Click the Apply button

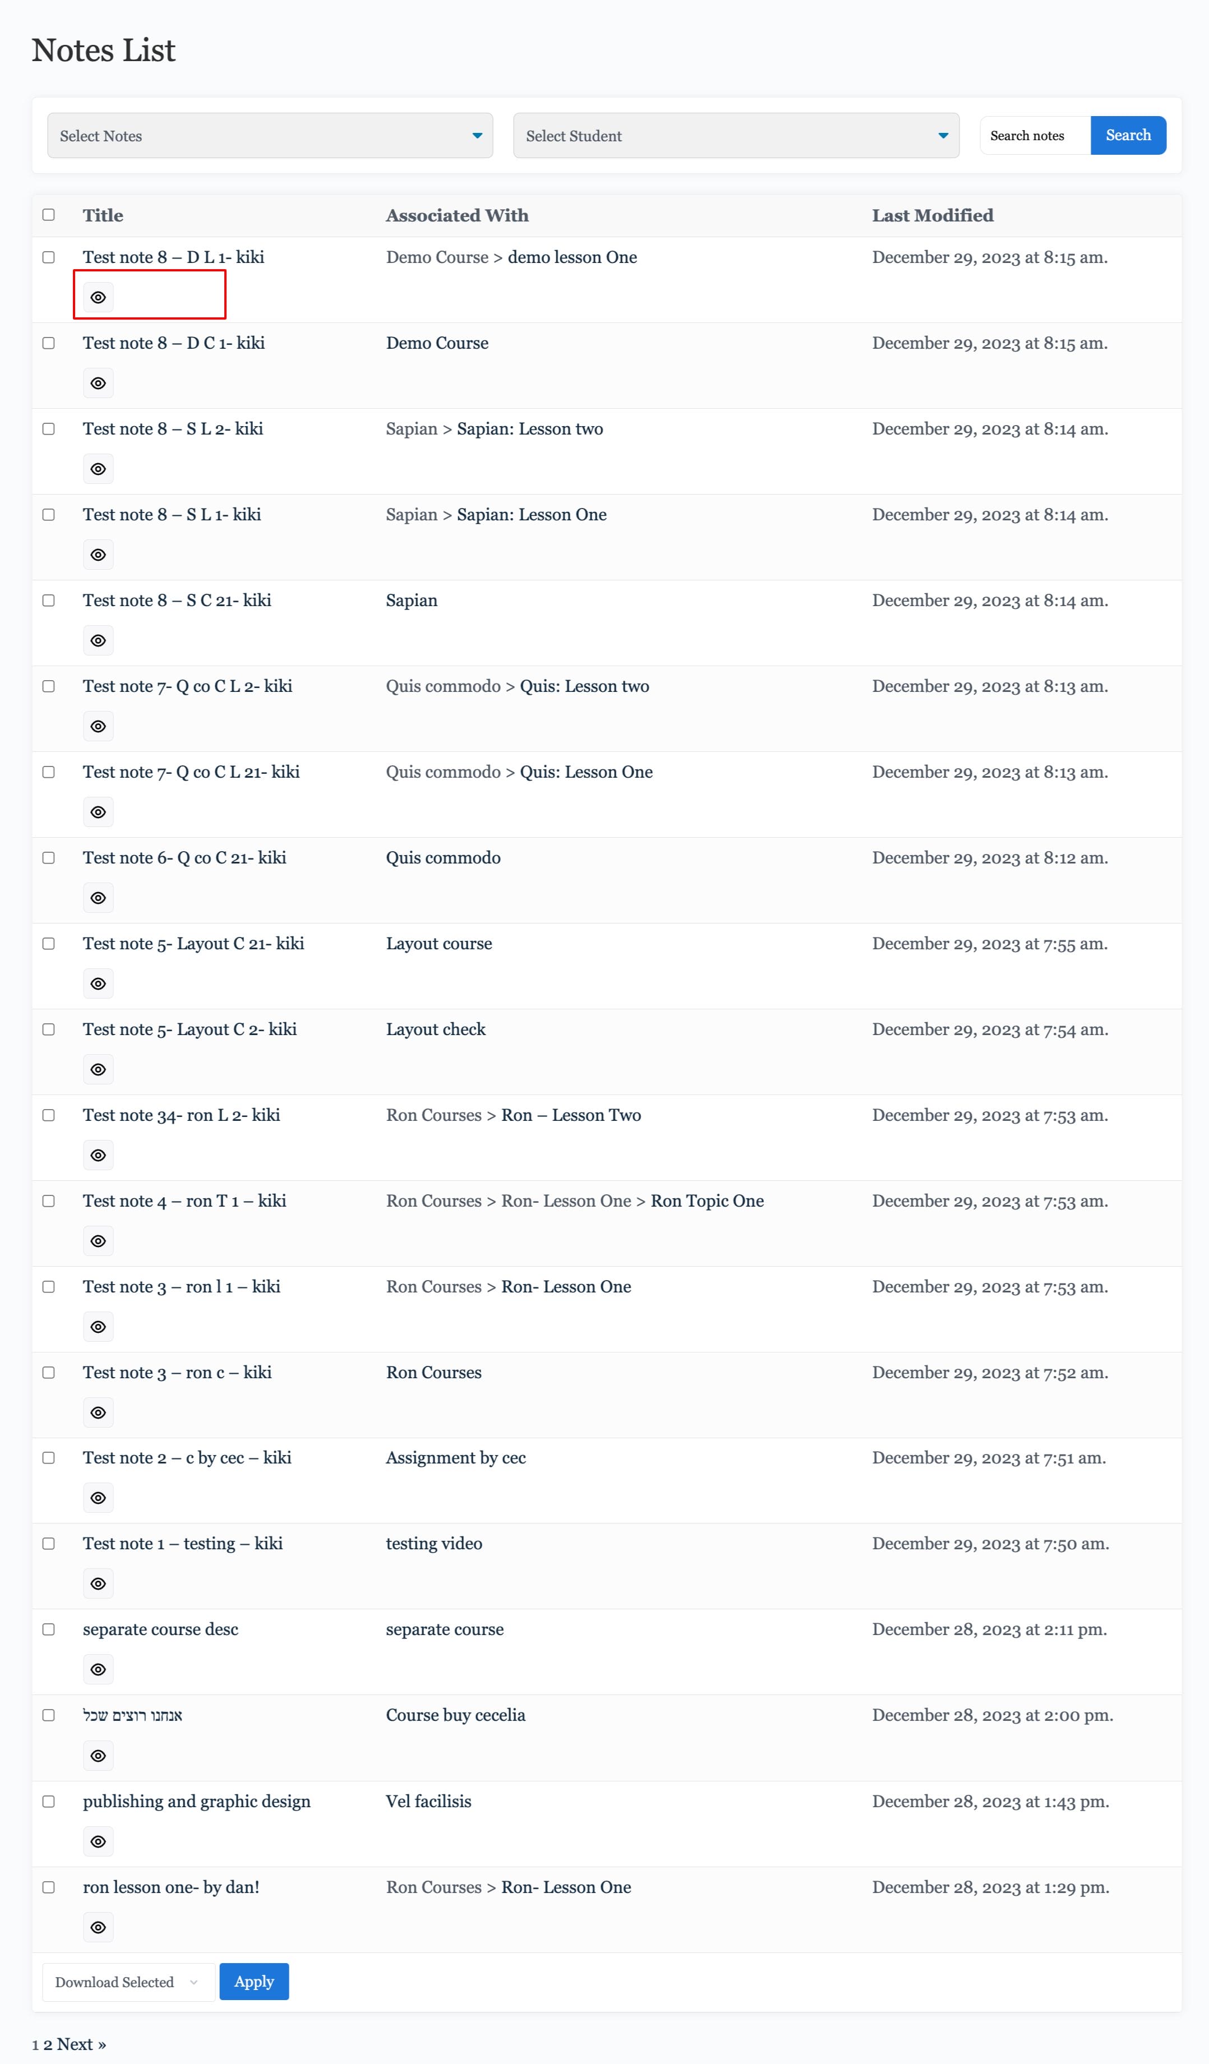254,1982
